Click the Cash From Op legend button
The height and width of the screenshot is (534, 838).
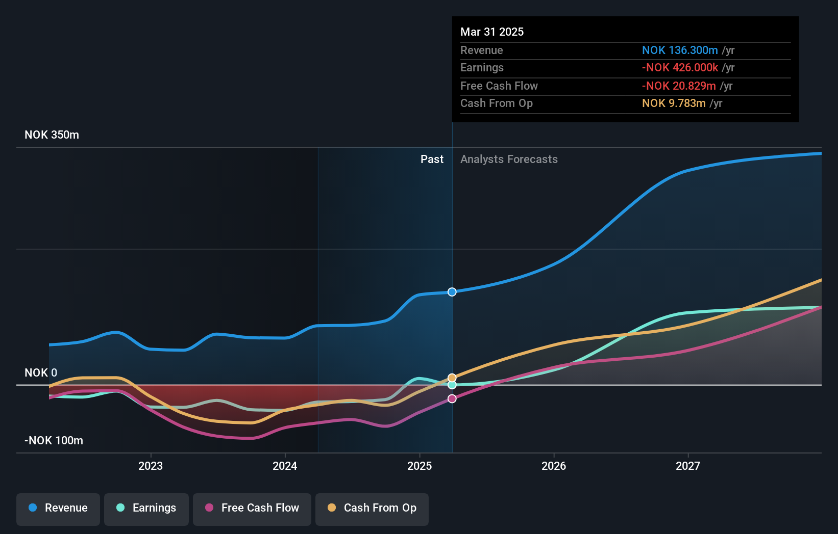pyautogui.click(x=372, y=508)
